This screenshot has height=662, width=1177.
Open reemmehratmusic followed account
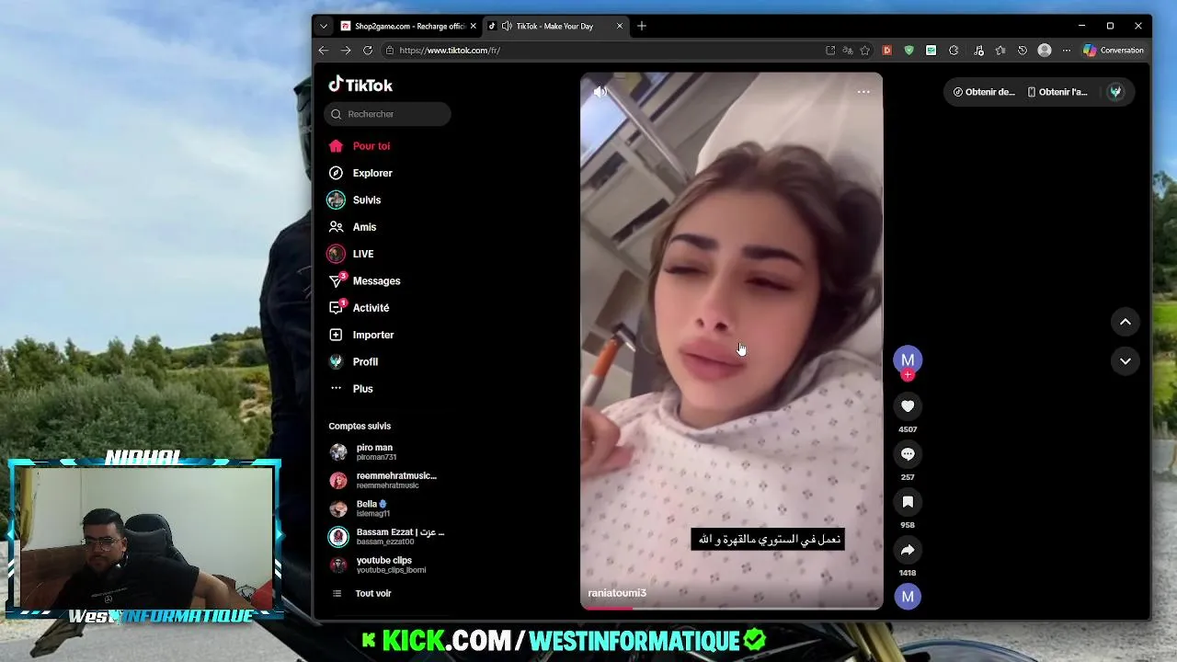pos(383,480)
